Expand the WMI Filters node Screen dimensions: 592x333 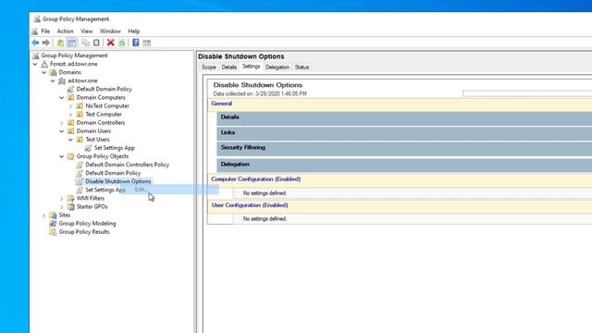[62, 198]
